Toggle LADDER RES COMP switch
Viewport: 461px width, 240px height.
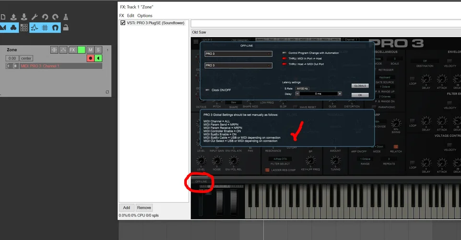pyautogui.click(x=267, y=170)
